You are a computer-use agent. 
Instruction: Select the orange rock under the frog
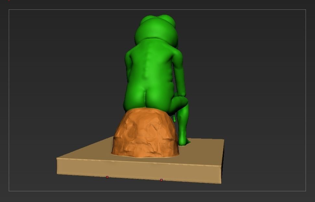pyautogui.click(x=145, y=133)
